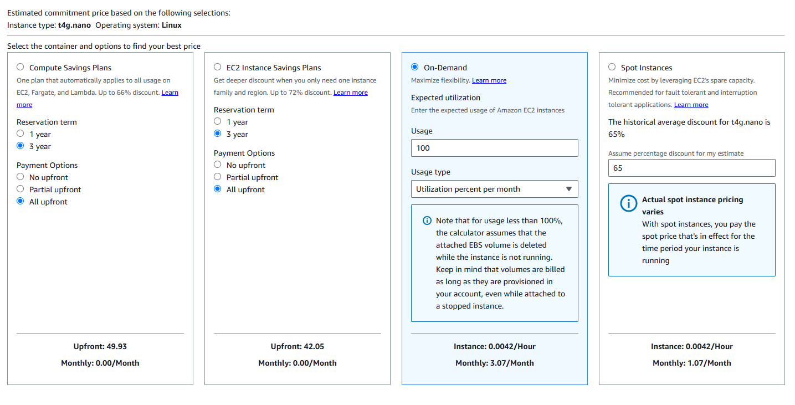Pick No upfront under EC2 Instance Savings Plans
Viewport: 795px width, 405px height.
(218, 165)
